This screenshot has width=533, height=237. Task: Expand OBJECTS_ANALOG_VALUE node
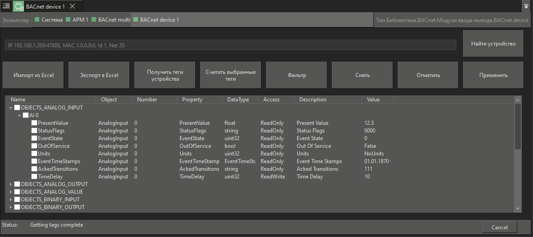click(x=11, y=191)
